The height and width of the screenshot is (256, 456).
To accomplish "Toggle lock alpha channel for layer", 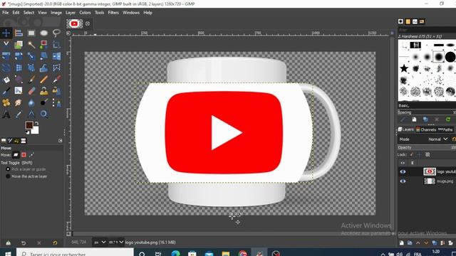I will click(x=427, y=155).
